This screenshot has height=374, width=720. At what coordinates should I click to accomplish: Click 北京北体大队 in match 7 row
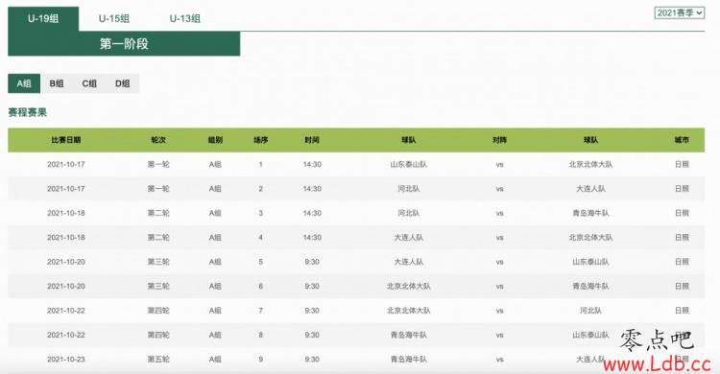[x=409, y=310]
